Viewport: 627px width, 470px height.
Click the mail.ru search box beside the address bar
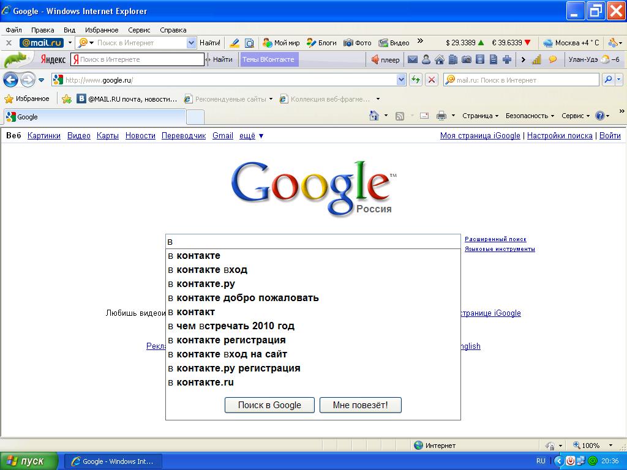521,80
